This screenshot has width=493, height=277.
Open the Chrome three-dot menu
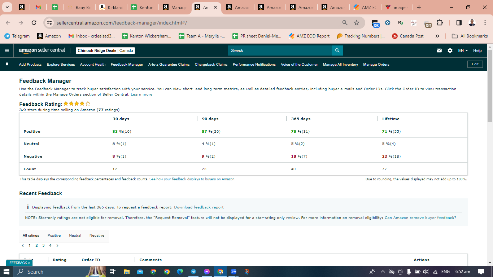tap(484, 23)
